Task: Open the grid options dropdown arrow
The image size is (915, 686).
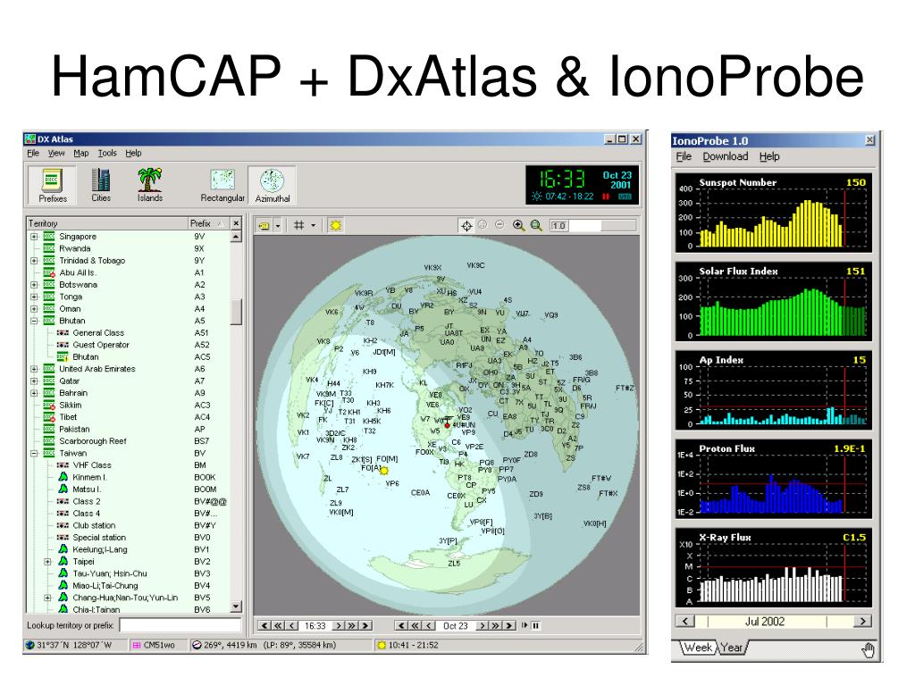Action: (314, 225)
